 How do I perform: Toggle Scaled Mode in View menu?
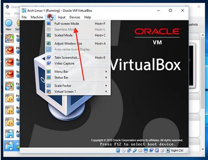click(x=78, y=35)
